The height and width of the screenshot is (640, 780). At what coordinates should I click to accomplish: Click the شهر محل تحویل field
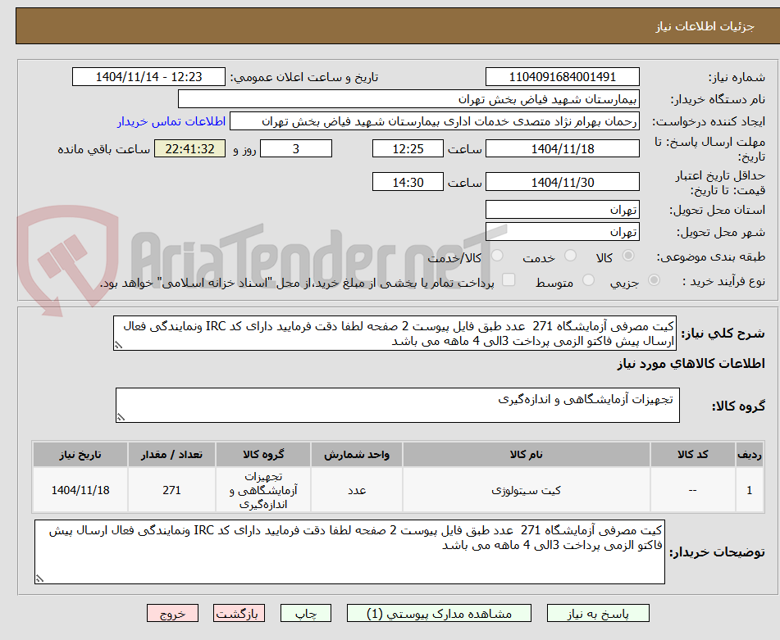click(562, 232)
